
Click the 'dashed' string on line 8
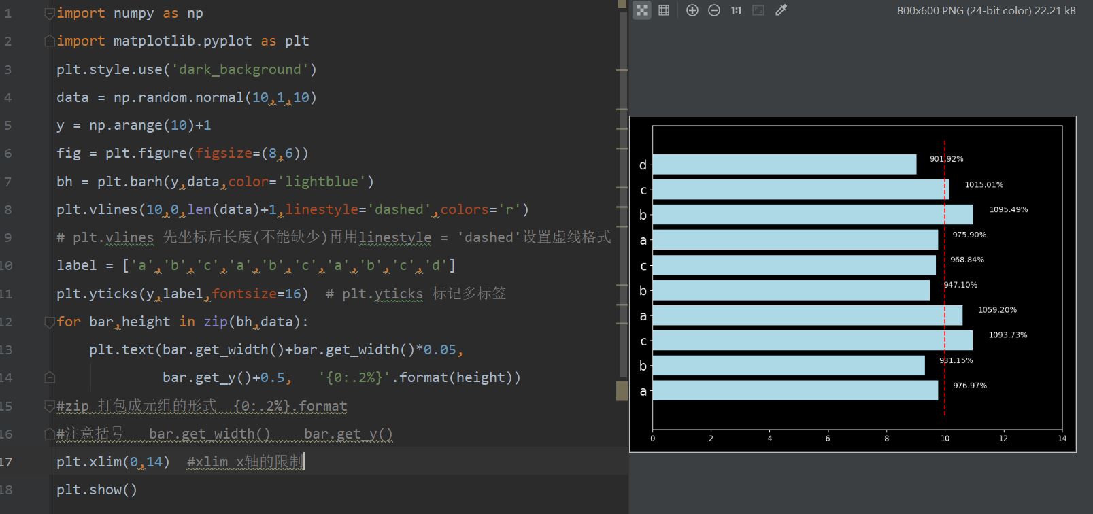[x=400, y=209]
